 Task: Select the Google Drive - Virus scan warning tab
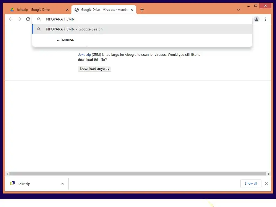[x=104, y=10]
